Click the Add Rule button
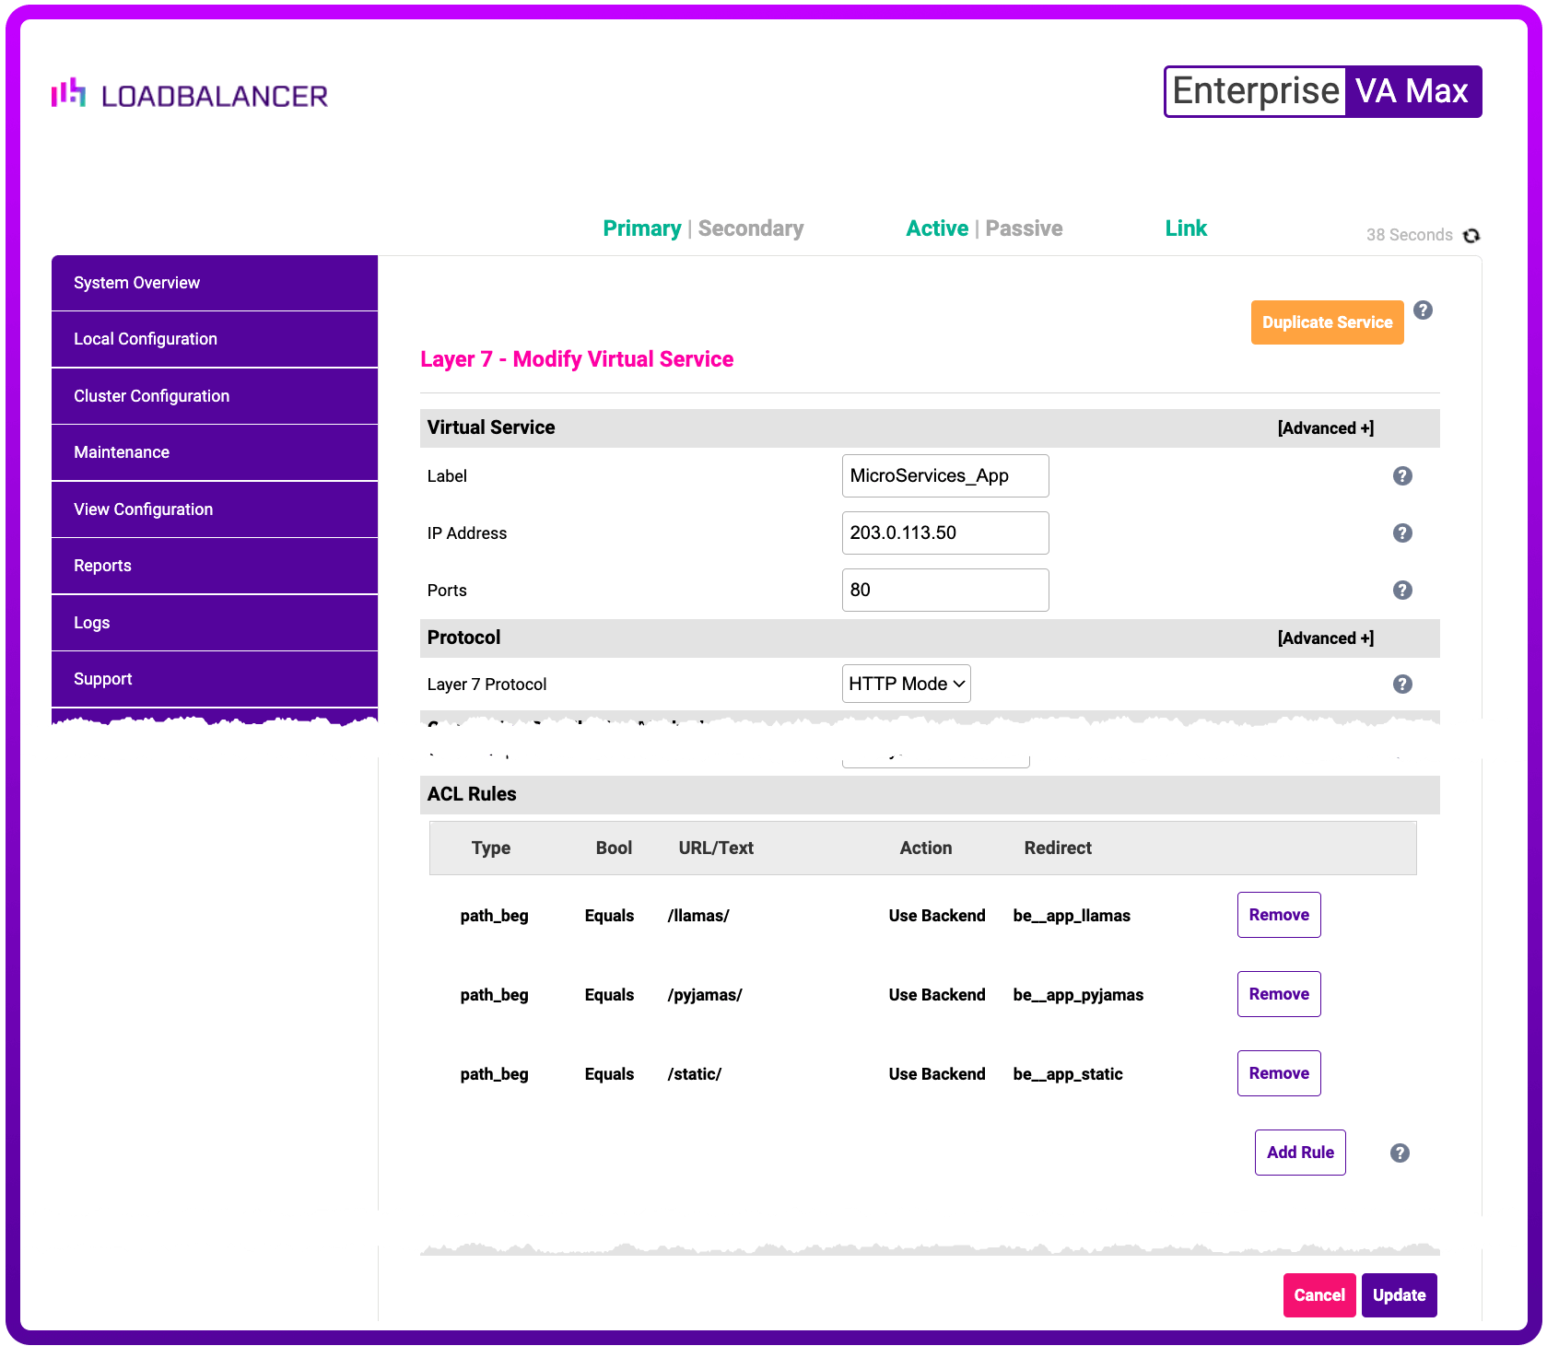 click(1299, 1153)
